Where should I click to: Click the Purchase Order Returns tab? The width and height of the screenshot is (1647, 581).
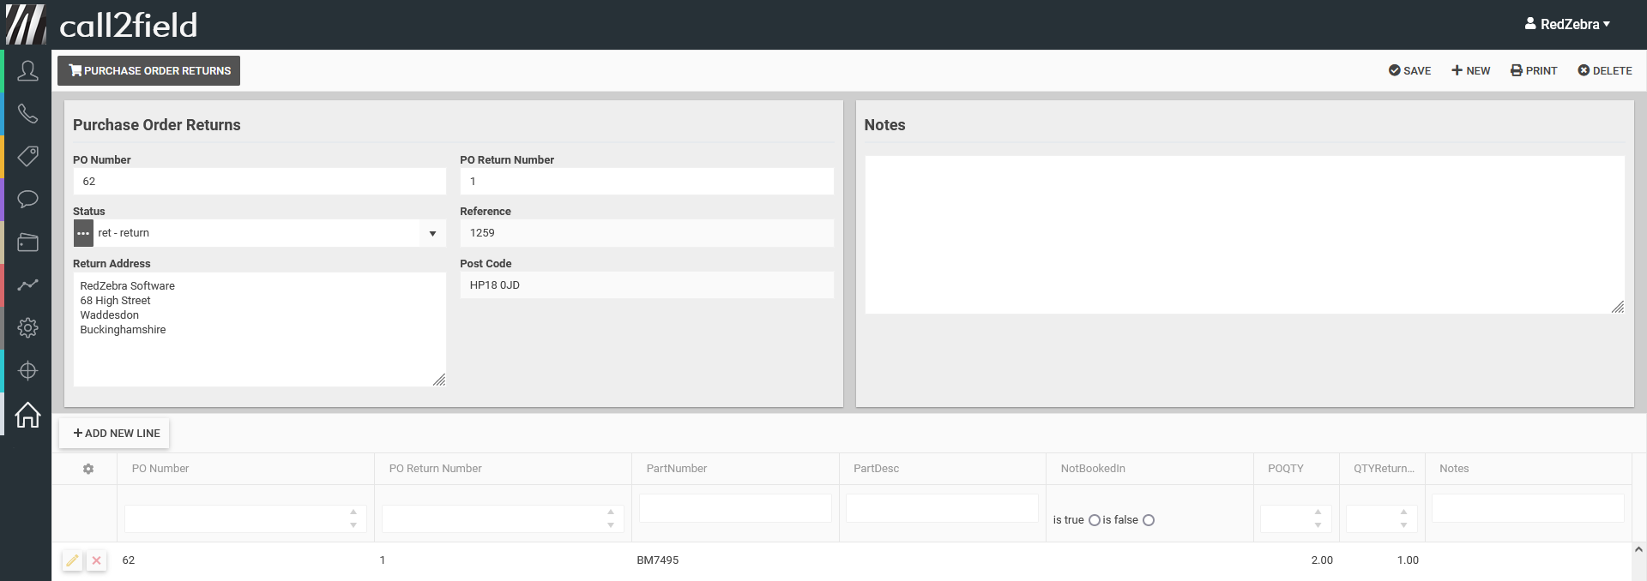pos(149,71)
